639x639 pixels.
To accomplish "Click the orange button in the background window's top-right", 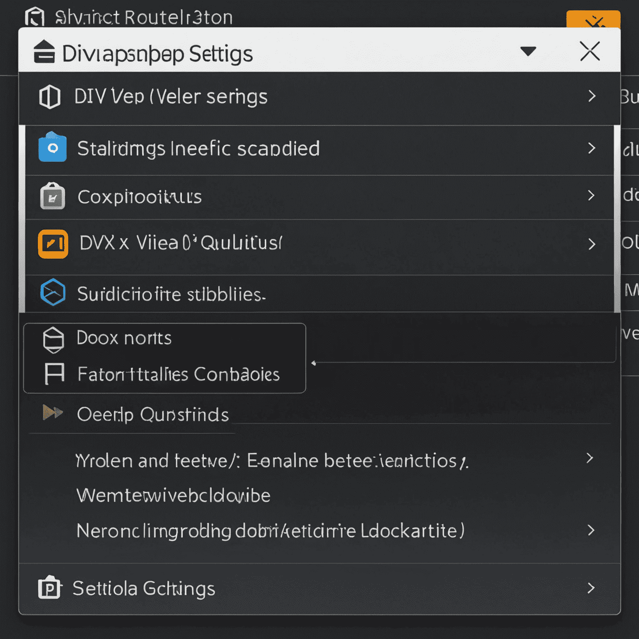I will [x=593, y=19].
